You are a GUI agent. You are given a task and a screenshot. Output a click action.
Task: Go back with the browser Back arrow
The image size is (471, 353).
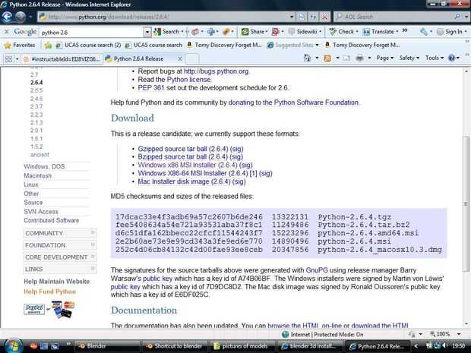(7, 17)
